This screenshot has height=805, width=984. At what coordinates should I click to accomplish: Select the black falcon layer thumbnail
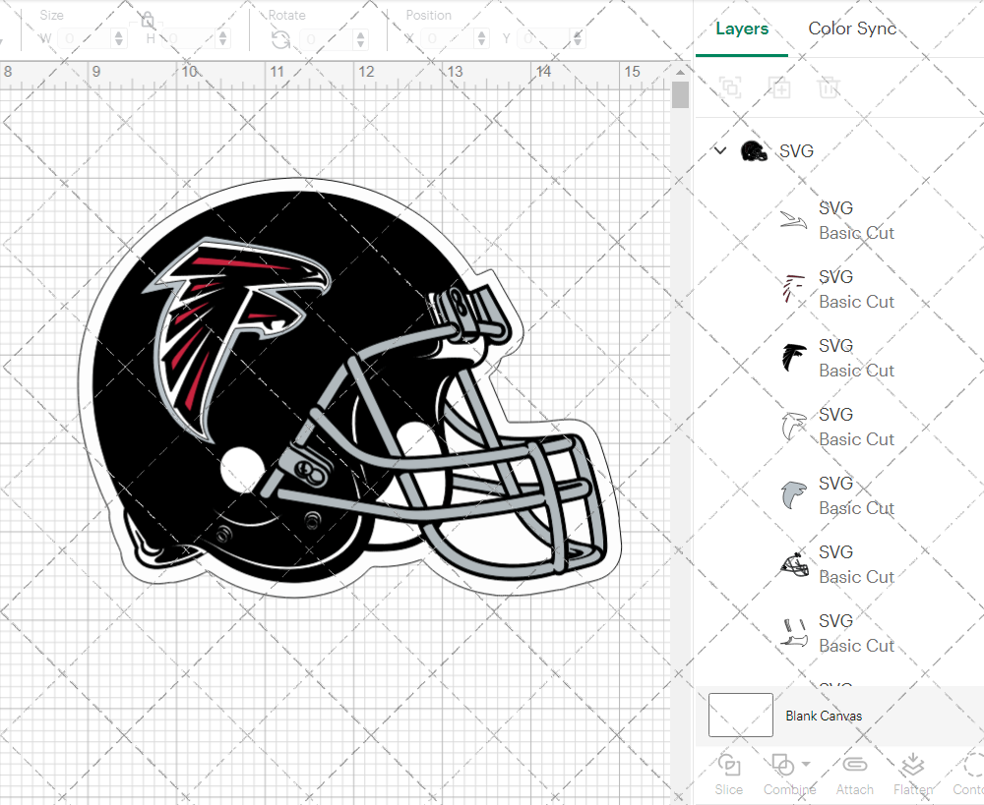pyautogui.click(x=794, y=358)
